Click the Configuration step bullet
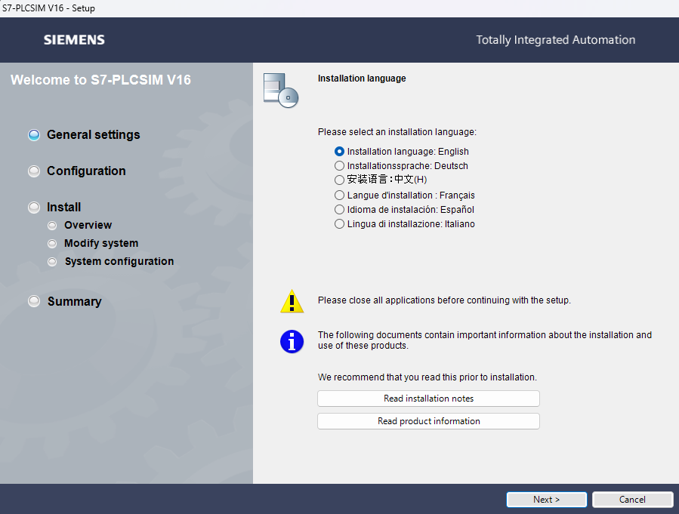The image size is (679, 514). pyautogui.click(x=34, y=171)
